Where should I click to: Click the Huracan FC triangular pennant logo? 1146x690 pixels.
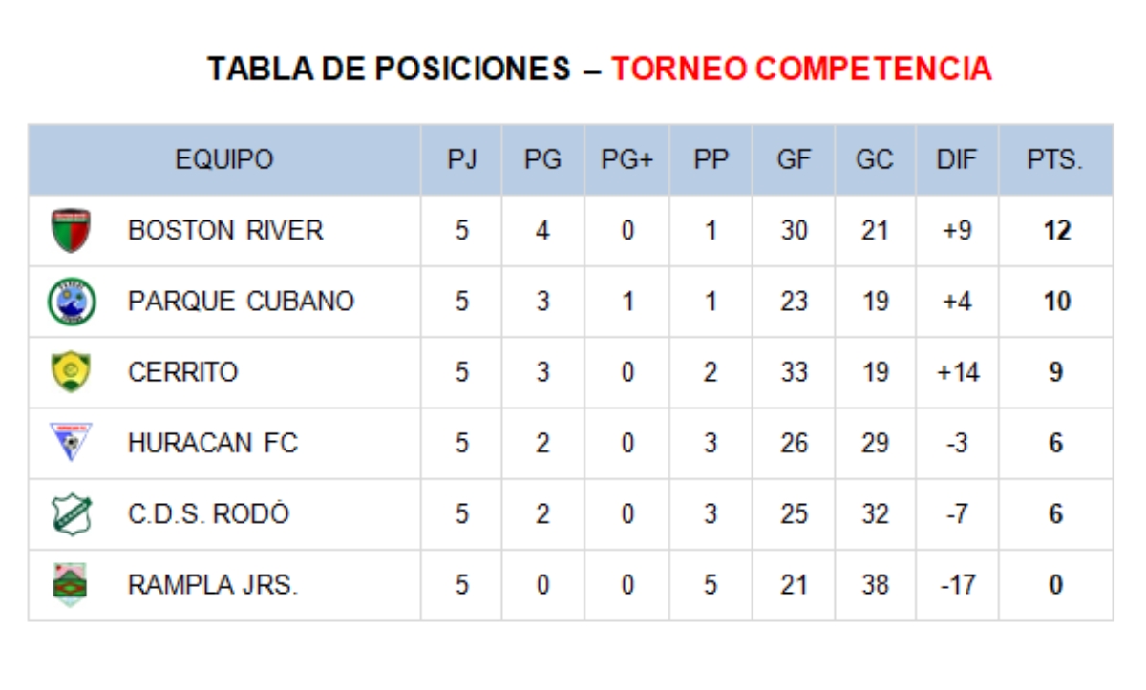pyautogui.click(x=71, y=443)
